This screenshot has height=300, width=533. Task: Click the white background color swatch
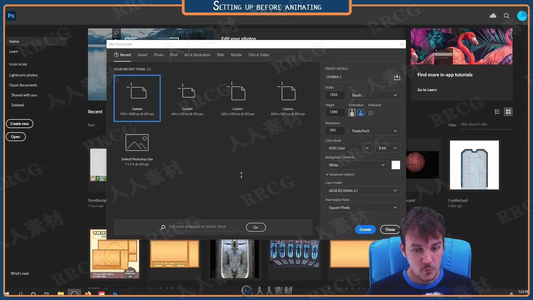396,165
